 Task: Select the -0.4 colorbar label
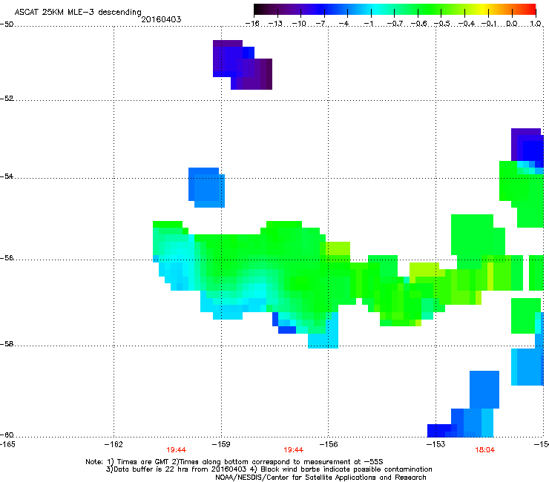coord(467,24)
